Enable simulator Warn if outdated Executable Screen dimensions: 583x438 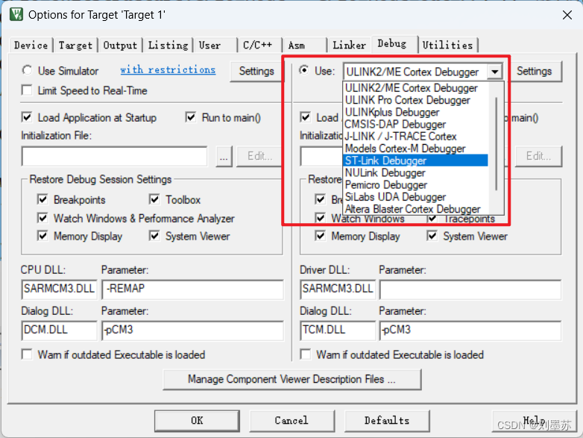point(27,354)
